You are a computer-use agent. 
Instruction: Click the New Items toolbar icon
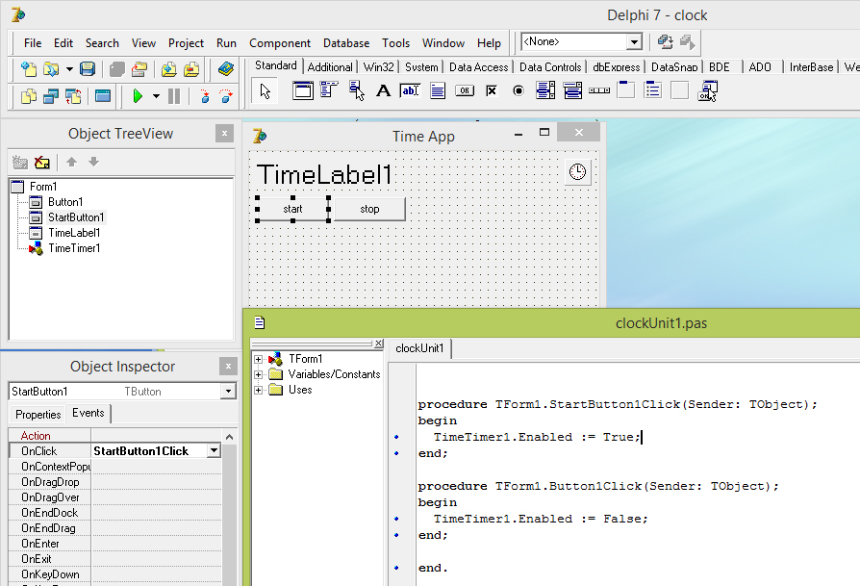point(29,69)
